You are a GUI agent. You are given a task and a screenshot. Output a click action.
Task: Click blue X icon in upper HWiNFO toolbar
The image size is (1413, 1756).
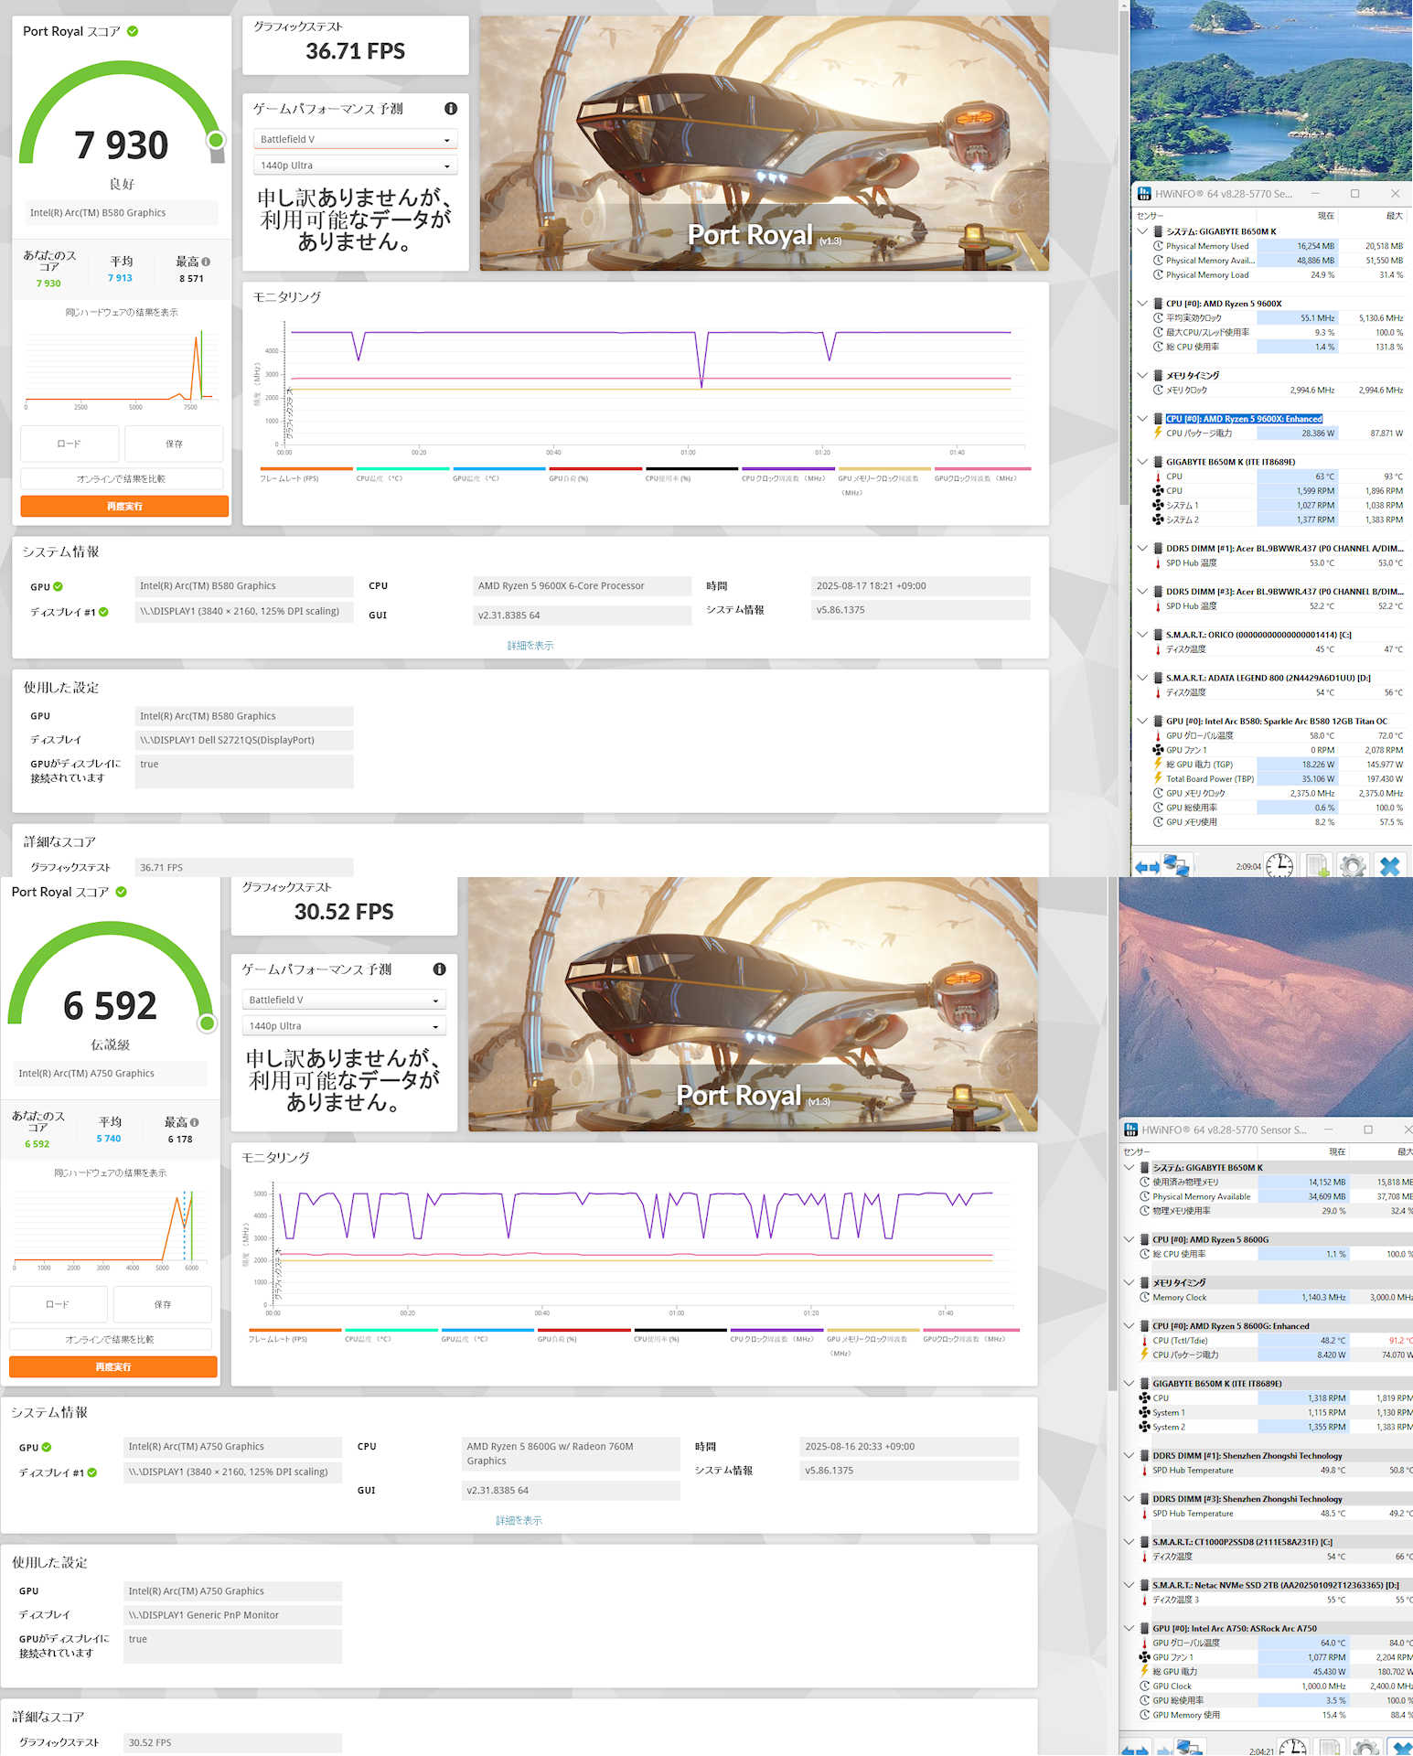(1389, 865)
